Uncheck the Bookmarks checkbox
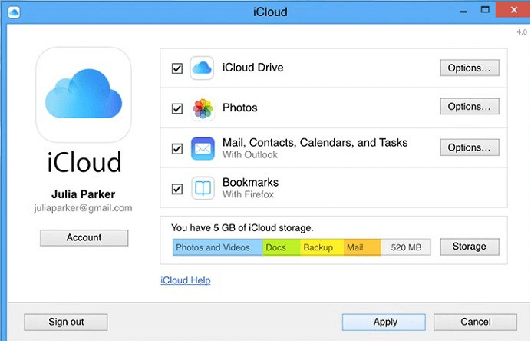The image size is (531, 341). [177, 189]
